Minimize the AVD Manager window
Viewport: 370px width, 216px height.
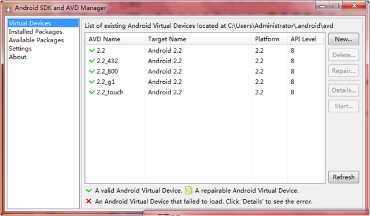323,6
